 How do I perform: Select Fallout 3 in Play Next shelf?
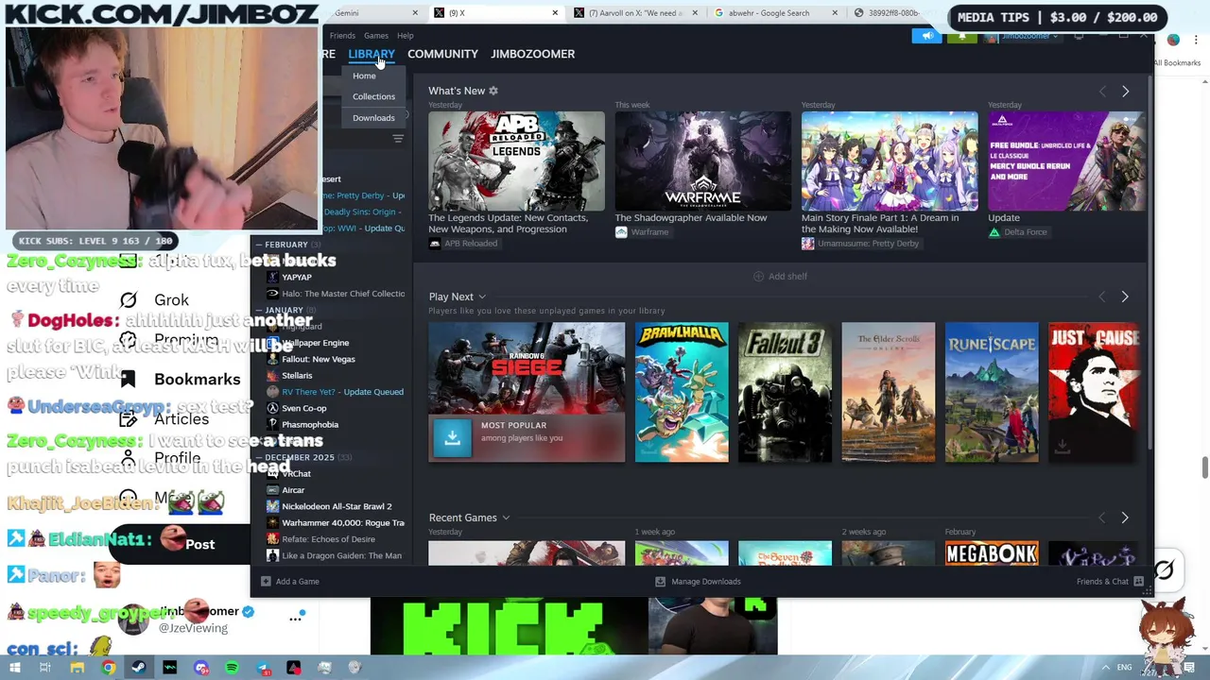tap(785, 393)
